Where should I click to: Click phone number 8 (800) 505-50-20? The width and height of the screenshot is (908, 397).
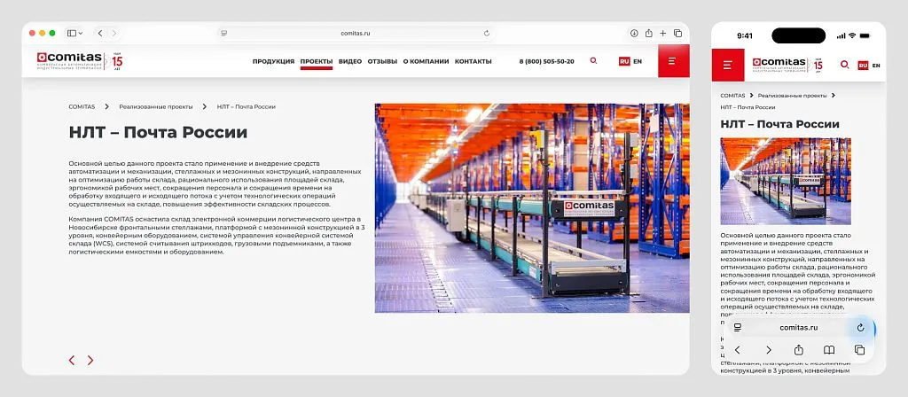tap(546, 61)
